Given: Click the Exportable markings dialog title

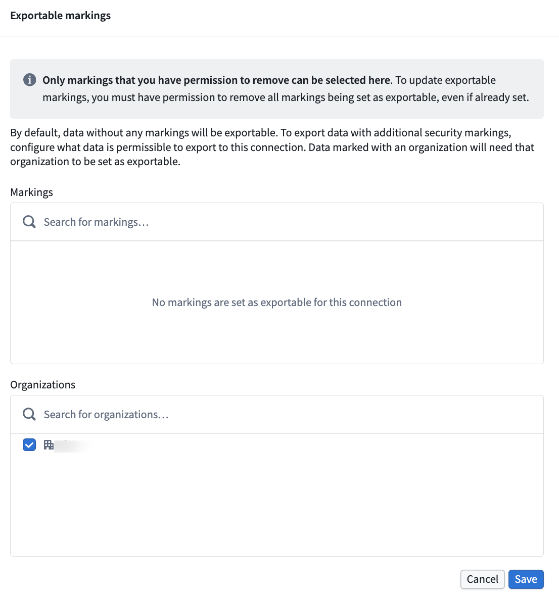Looking at the screenshot, I should click(60, 15).
